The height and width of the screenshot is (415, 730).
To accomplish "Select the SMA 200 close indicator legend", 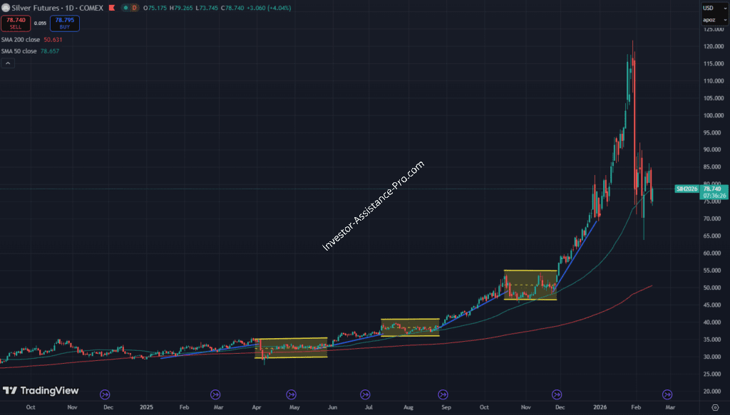I will tap(21, 40).
